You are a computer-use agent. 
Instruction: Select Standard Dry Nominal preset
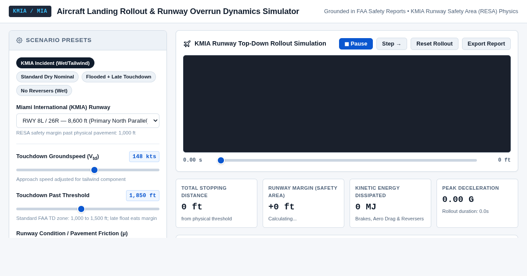tap(47, 77)
